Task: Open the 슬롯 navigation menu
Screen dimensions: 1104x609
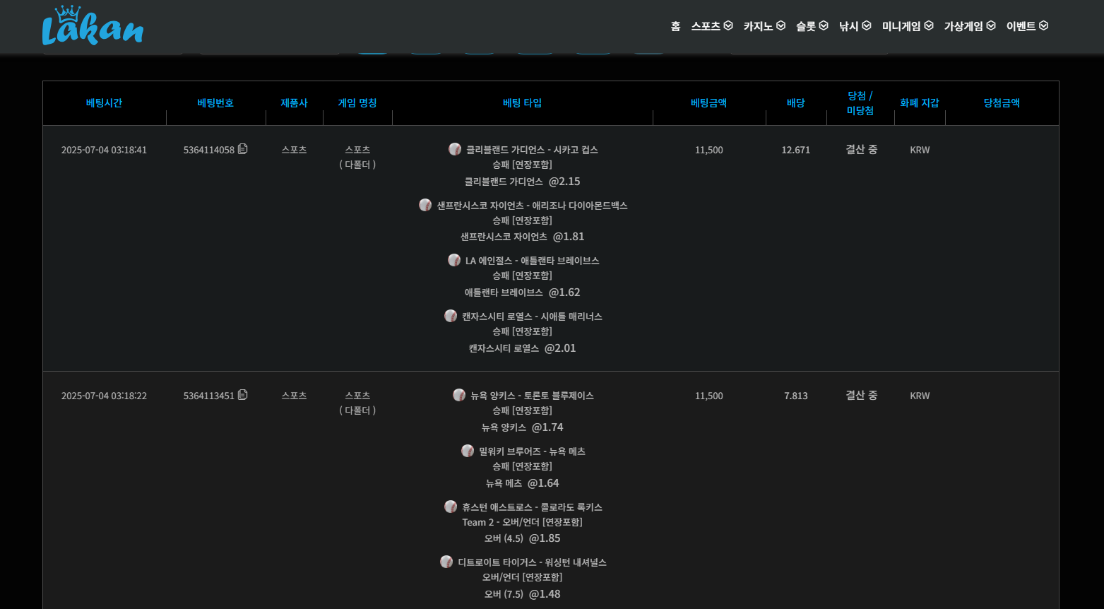Action: 812,26
